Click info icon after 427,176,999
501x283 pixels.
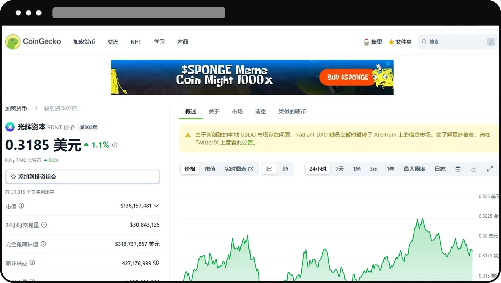156,263
